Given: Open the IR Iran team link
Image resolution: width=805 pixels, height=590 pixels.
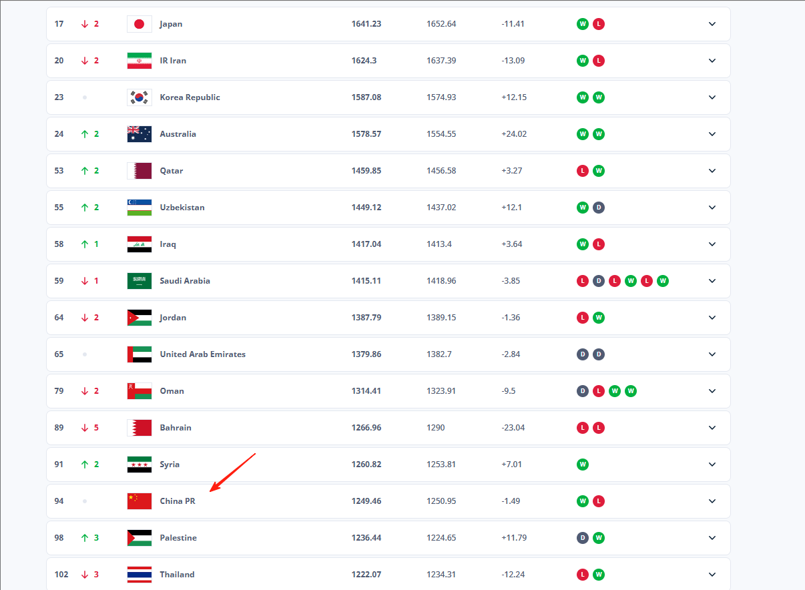Looking at the screenshot, I should pyautogui.click(x=173, y=61).
